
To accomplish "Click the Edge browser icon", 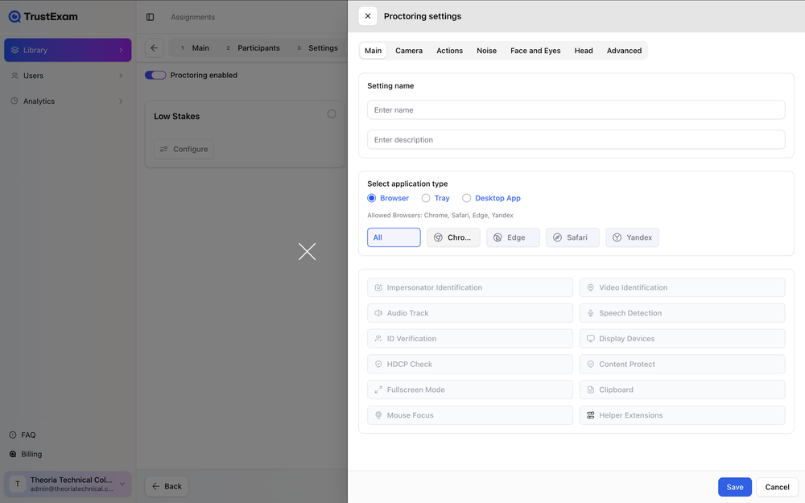I will click(x=497, y=237).
